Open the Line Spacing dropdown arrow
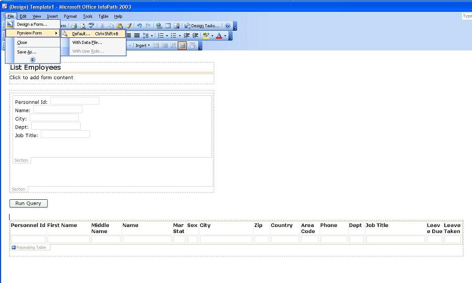The height and width of the screenshot is (283, 472). 152,35
